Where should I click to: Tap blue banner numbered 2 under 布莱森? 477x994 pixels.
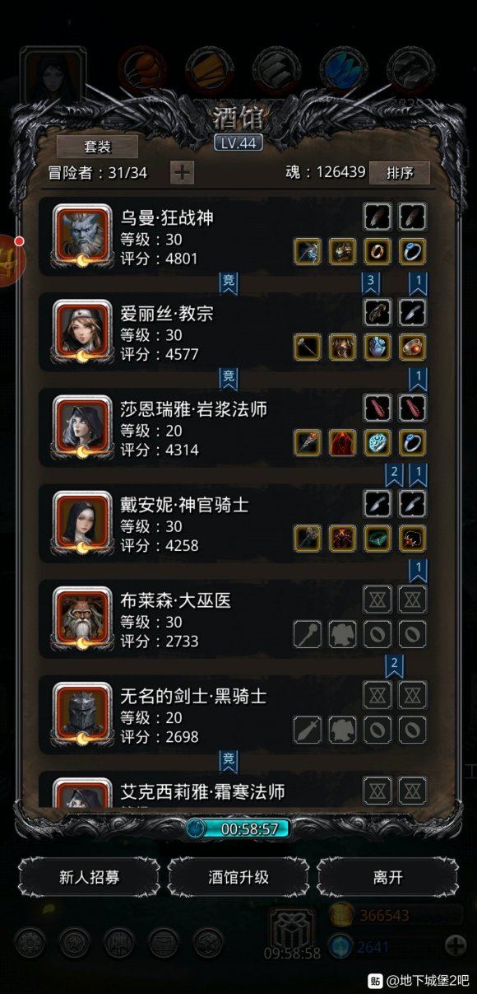pos(395,664)
